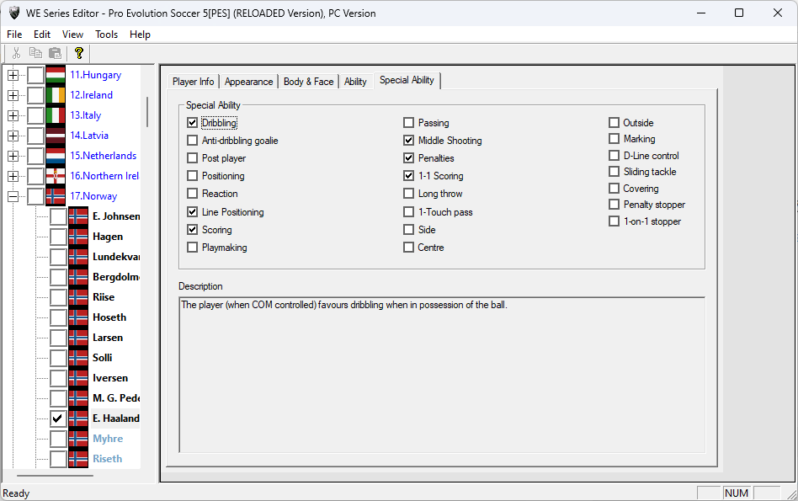The height and width of the screenshot is (501, 798).
Task: Tick the Post player checkbox
Action: (x=193, y=158)
